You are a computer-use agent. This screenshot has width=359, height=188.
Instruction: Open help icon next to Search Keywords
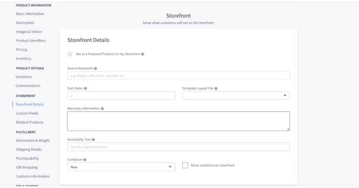pos(96,68)
